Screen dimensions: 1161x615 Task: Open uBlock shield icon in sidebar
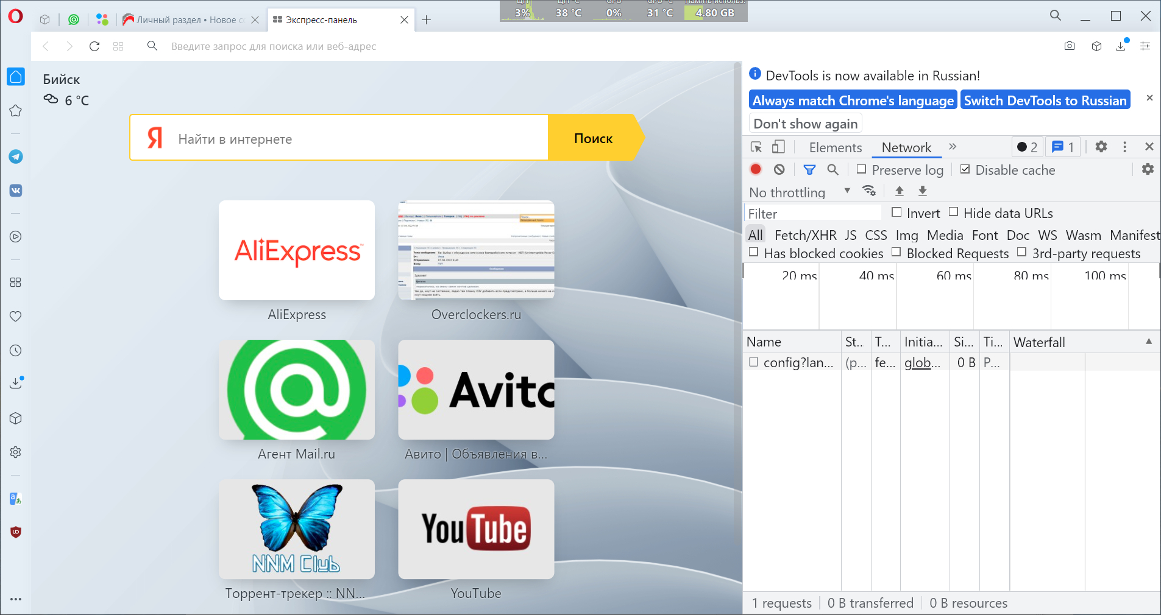pyautogui.click(x=16, y=532)
